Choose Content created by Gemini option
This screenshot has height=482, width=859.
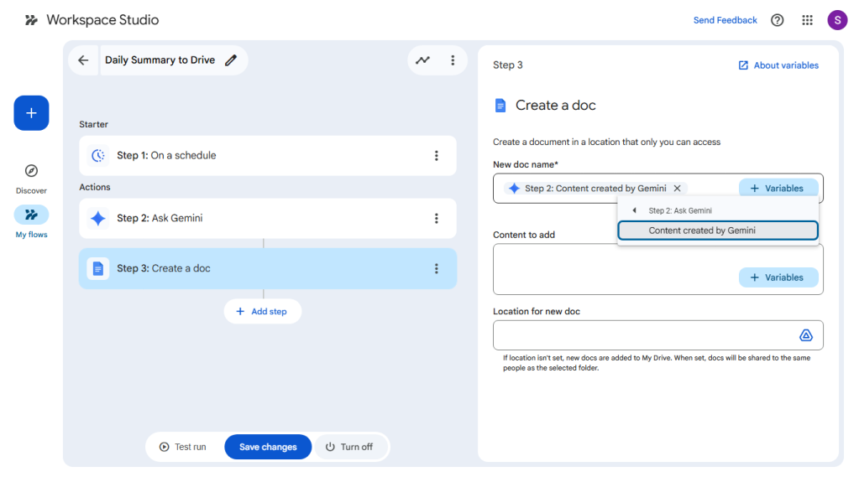[x=718, y=231]
